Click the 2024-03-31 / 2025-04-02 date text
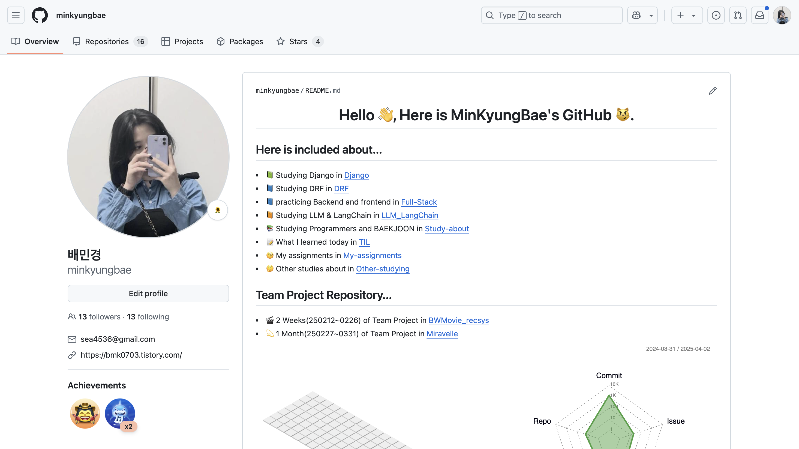 (678, 349)
